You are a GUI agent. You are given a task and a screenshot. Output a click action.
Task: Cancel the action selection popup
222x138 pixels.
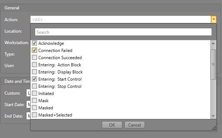tap(134, 125)
